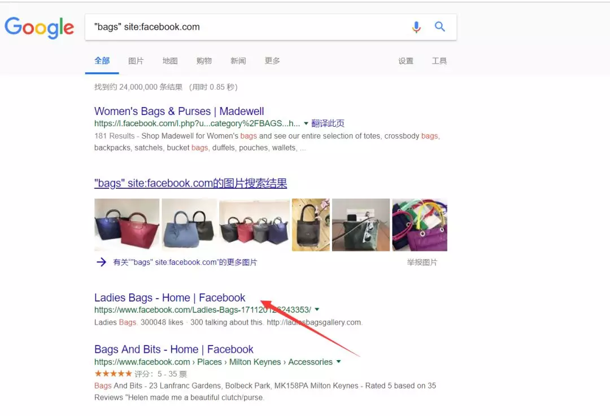
Task: Open colorful purple bags thumbnail
Action: pos(420,224)
